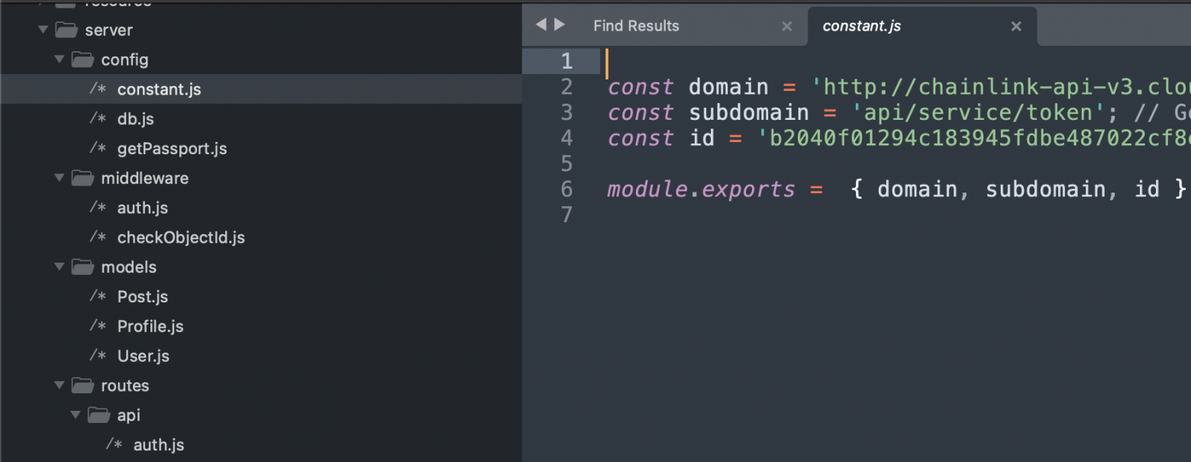
Task: Open constant.js in the sidebar
Action: [159, 89]
